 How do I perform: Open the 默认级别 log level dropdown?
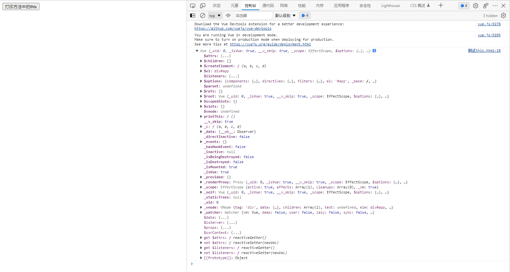click(x=285, y=15)
